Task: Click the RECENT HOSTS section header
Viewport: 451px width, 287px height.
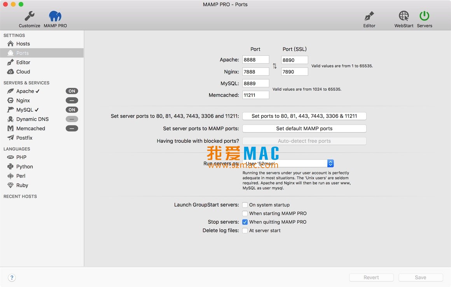Action: pyautogui.click(x=20, y=196)
